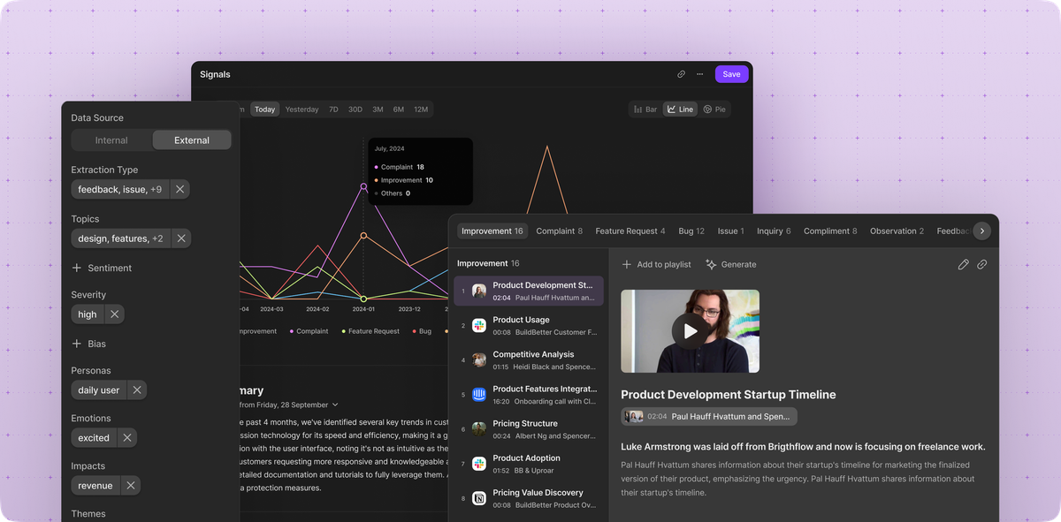The image size is (1061, 522).
Task: Select the Yesterday time range
Action: pos(302,110)
